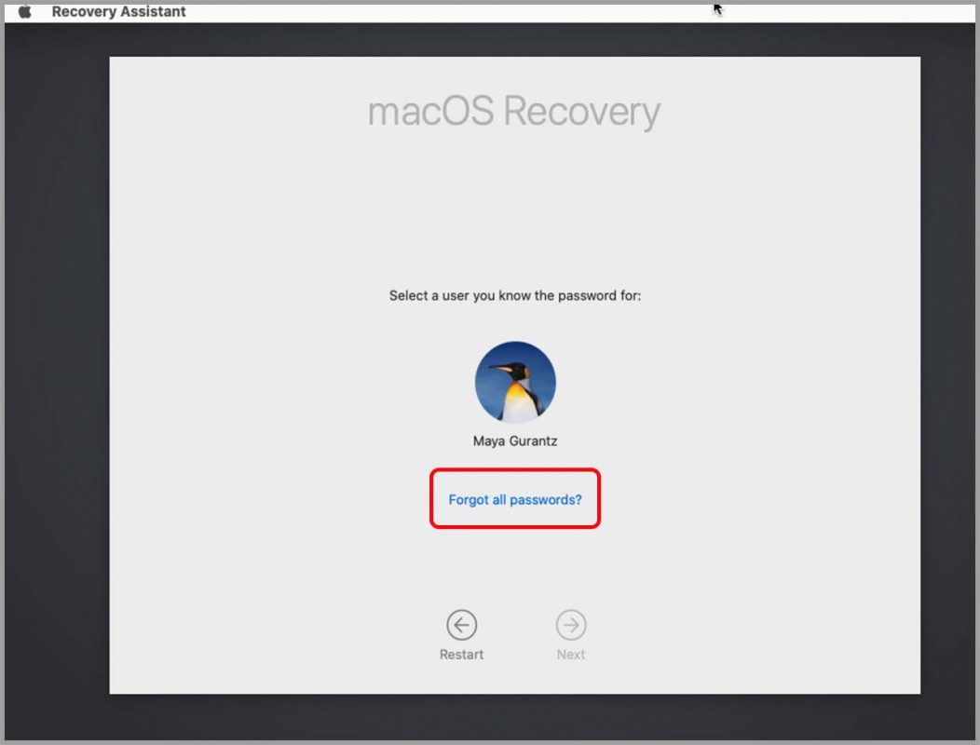Click the macOS Recovery heading
The image size is (980, 745).
pos(513,112)
